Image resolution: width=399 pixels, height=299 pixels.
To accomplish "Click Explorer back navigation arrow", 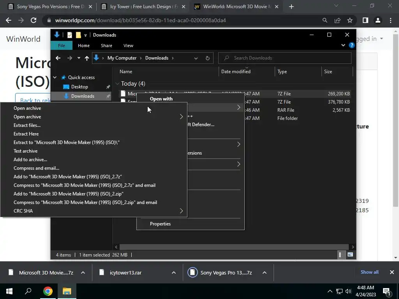I will [x=58, y=58].
